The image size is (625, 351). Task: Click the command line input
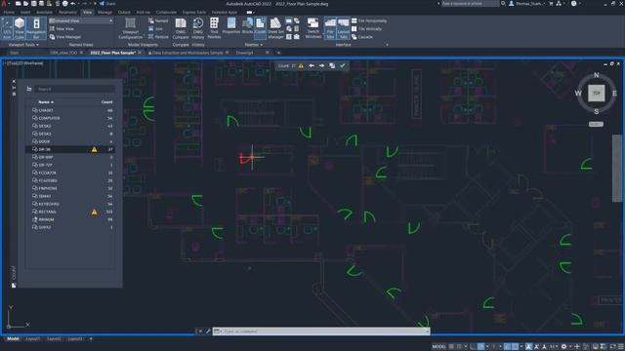tap(321, 331)
